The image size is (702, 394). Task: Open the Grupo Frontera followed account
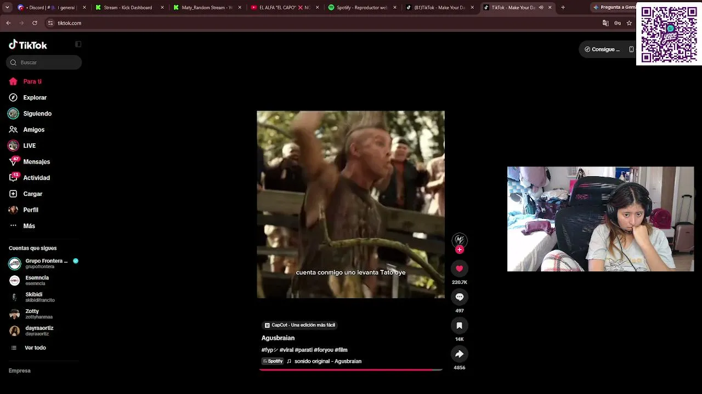click(x=44, y=263)
